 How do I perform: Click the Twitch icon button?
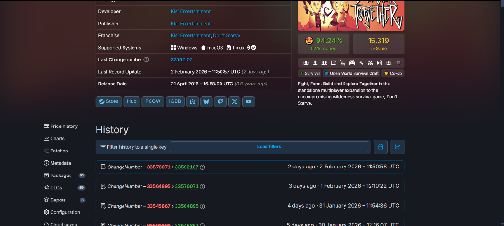click(x=220, y=101)
